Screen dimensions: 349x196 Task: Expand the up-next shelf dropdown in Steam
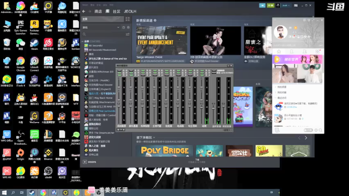pos(154,138)
